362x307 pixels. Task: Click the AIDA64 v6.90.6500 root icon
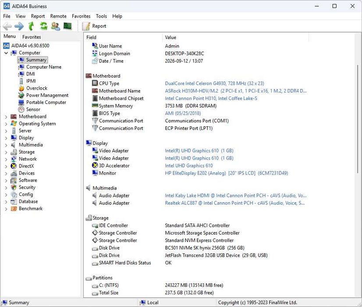pyautogui.click(x=6, y=46)
